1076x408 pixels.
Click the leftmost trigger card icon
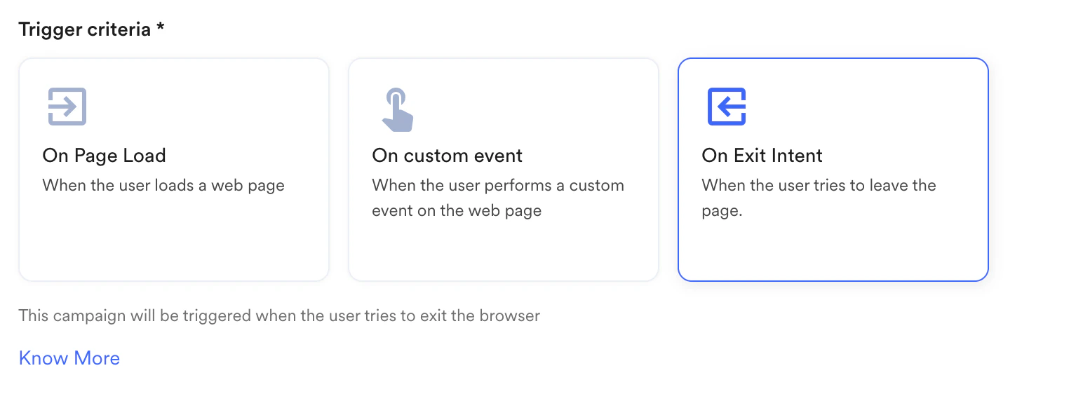67,107
